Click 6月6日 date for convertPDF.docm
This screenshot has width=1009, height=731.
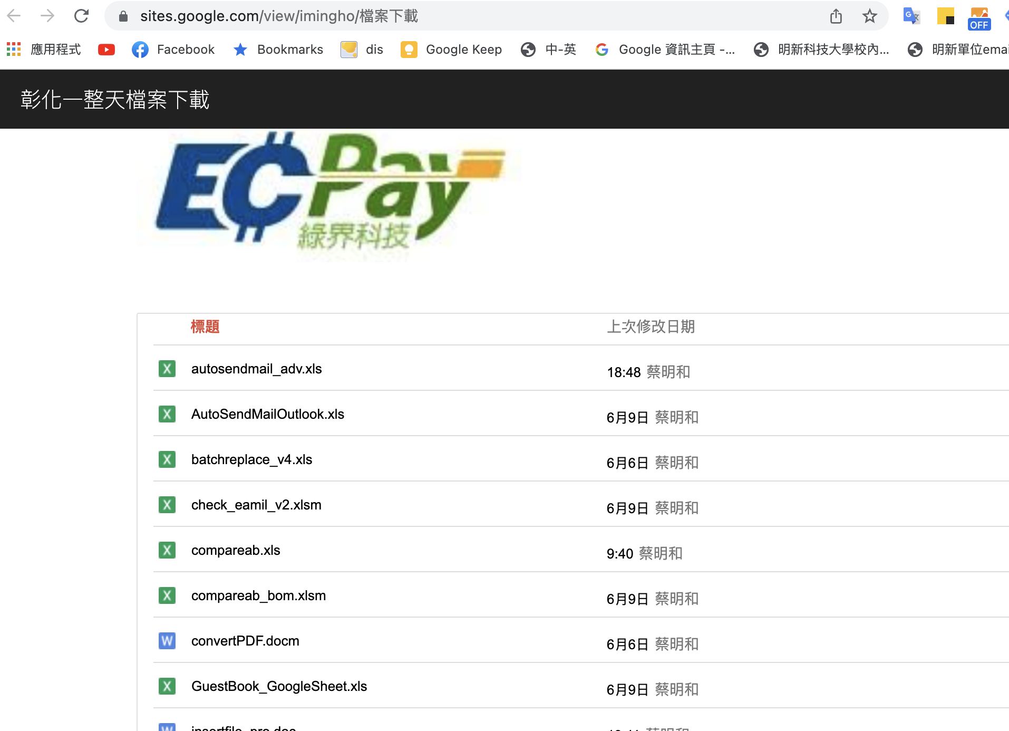[627, 645]
